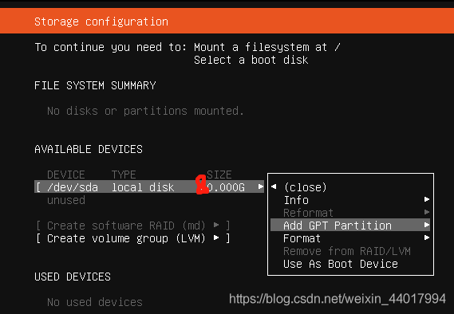Click the arrow next to Format
The height and width of the screenshot is (314, 454).
[x=427, y=237]
